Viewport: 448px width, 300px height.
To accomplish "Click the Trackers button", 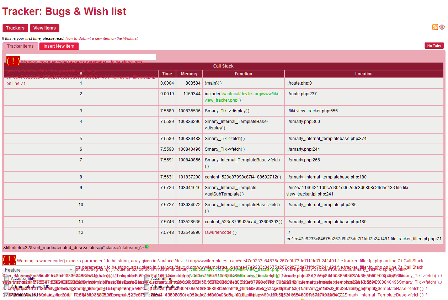I will tap(15, 28).
